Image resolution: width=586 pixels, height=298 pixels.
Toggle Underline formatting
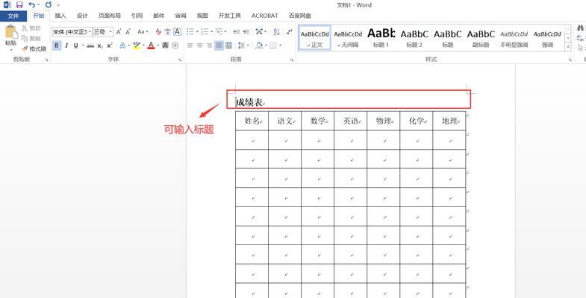[x=76, y=45]
